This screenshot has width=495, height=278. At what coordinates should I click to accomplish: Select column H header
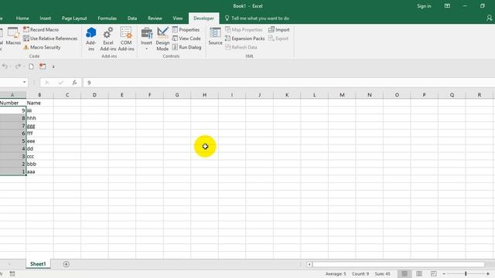click(204, 95)
